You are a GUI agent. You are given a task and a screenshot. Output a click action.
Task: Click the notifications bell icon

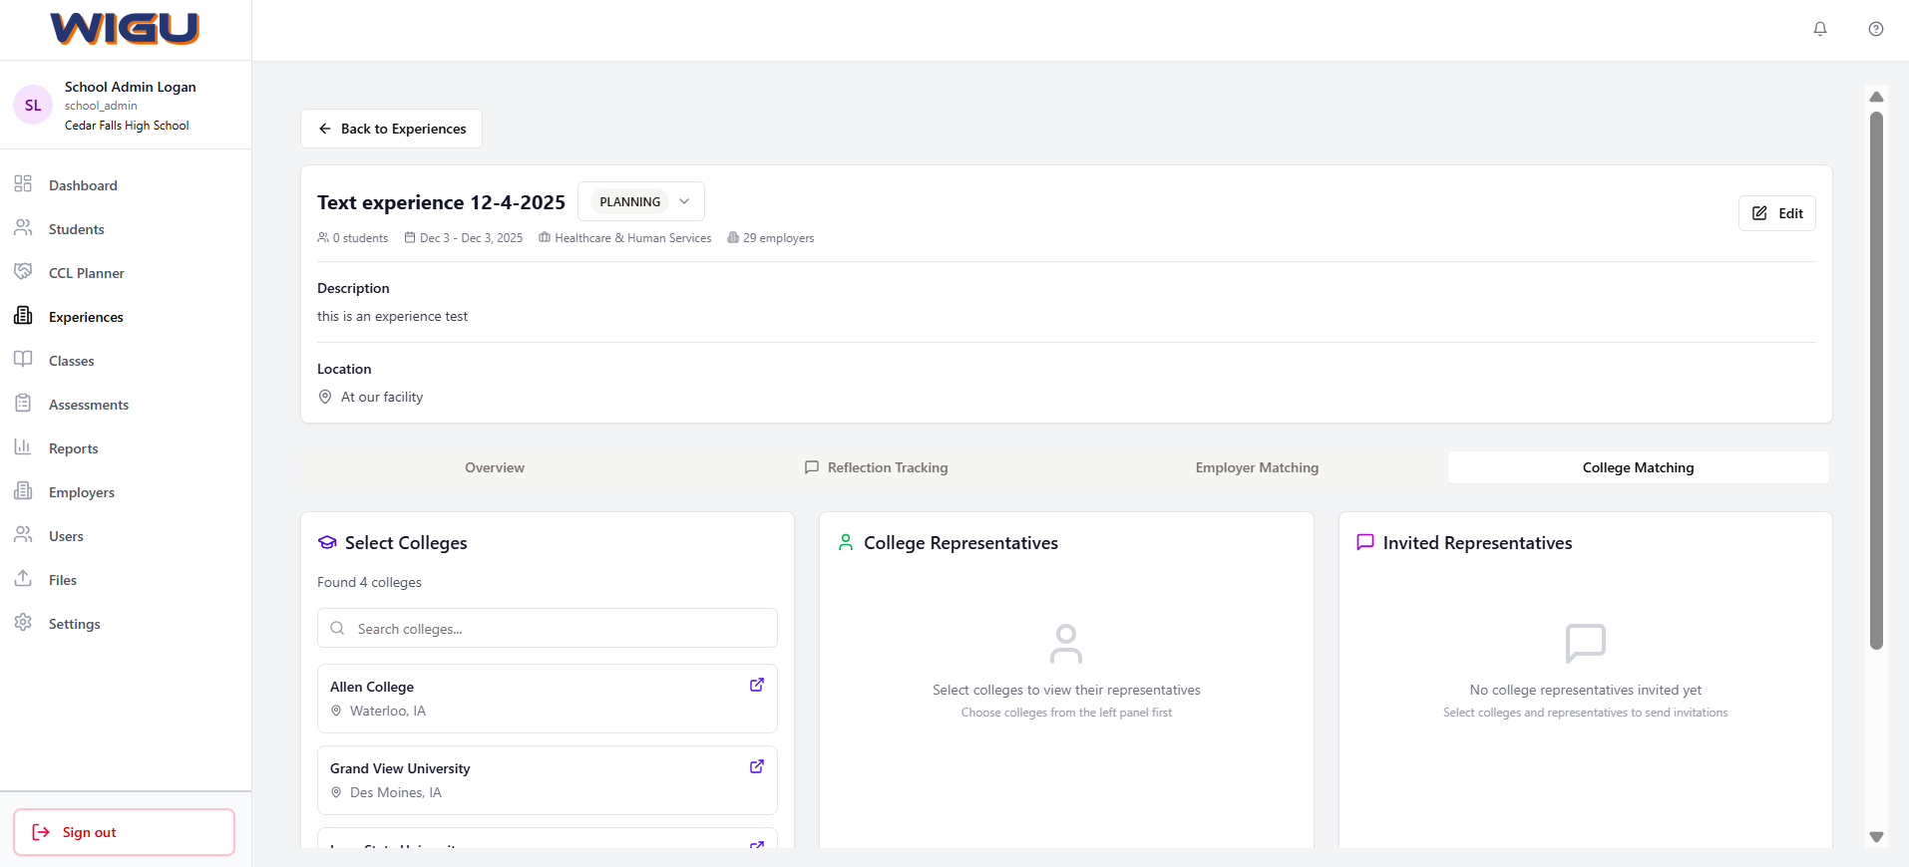point(1819,29)
